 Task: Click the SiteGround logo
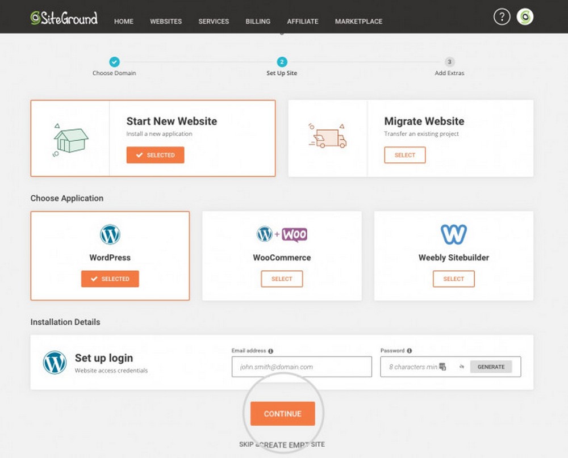pos(64,18)
